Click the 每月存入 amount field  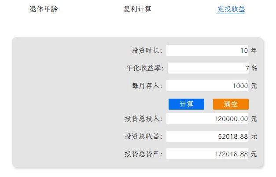click(207, 86)
